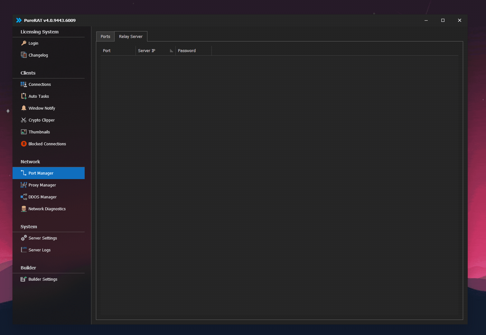Click the Server Settings gears icon
This screenshot has width=486, height=335.
pyautogui.click(x=23, y=238)
